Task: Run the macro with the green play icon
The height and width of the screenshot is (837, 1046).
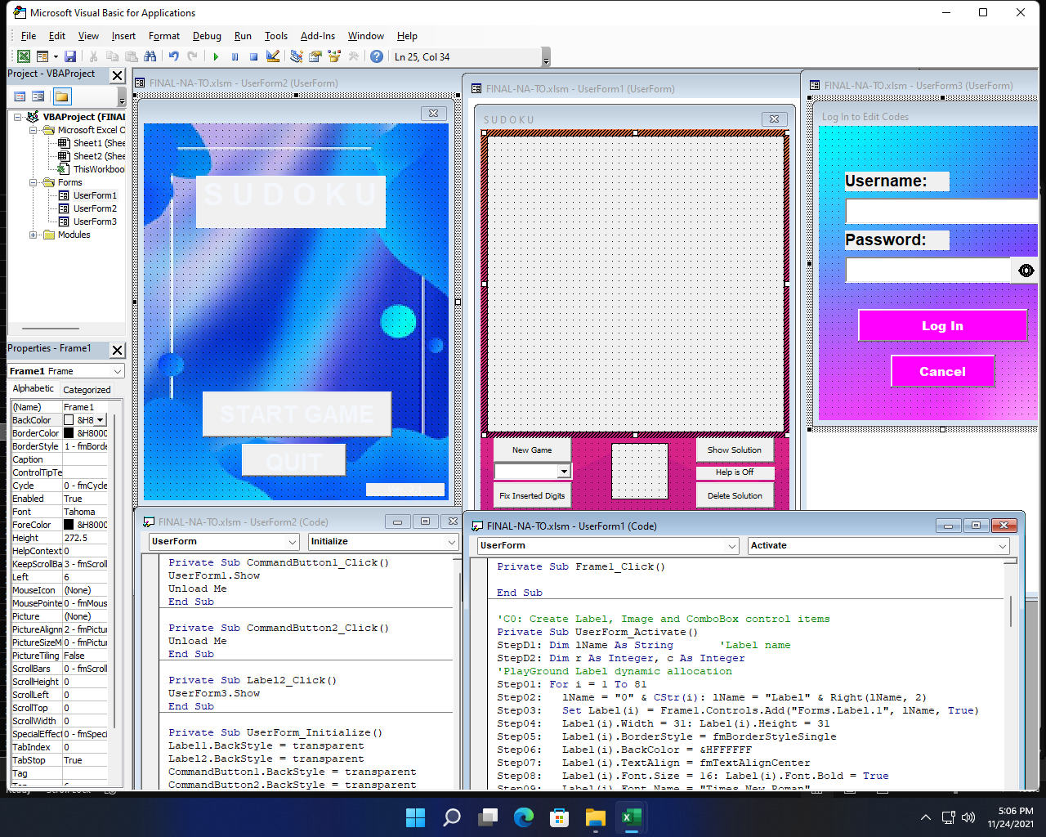Action: coord(216,56)
